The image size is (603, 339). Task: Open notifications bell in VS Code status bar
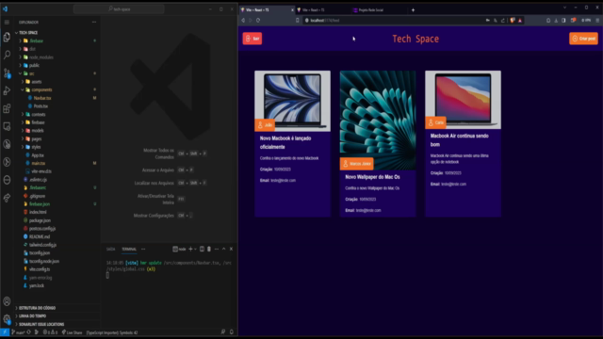(232, 332)
